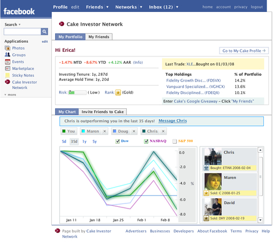Click the Gold rank star icon

pyautogui.click(x=118, y=92)
